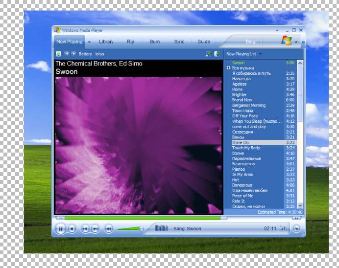Select the Pjanoo track
Screen dimensions: 339x268
[x=263, y=169]
